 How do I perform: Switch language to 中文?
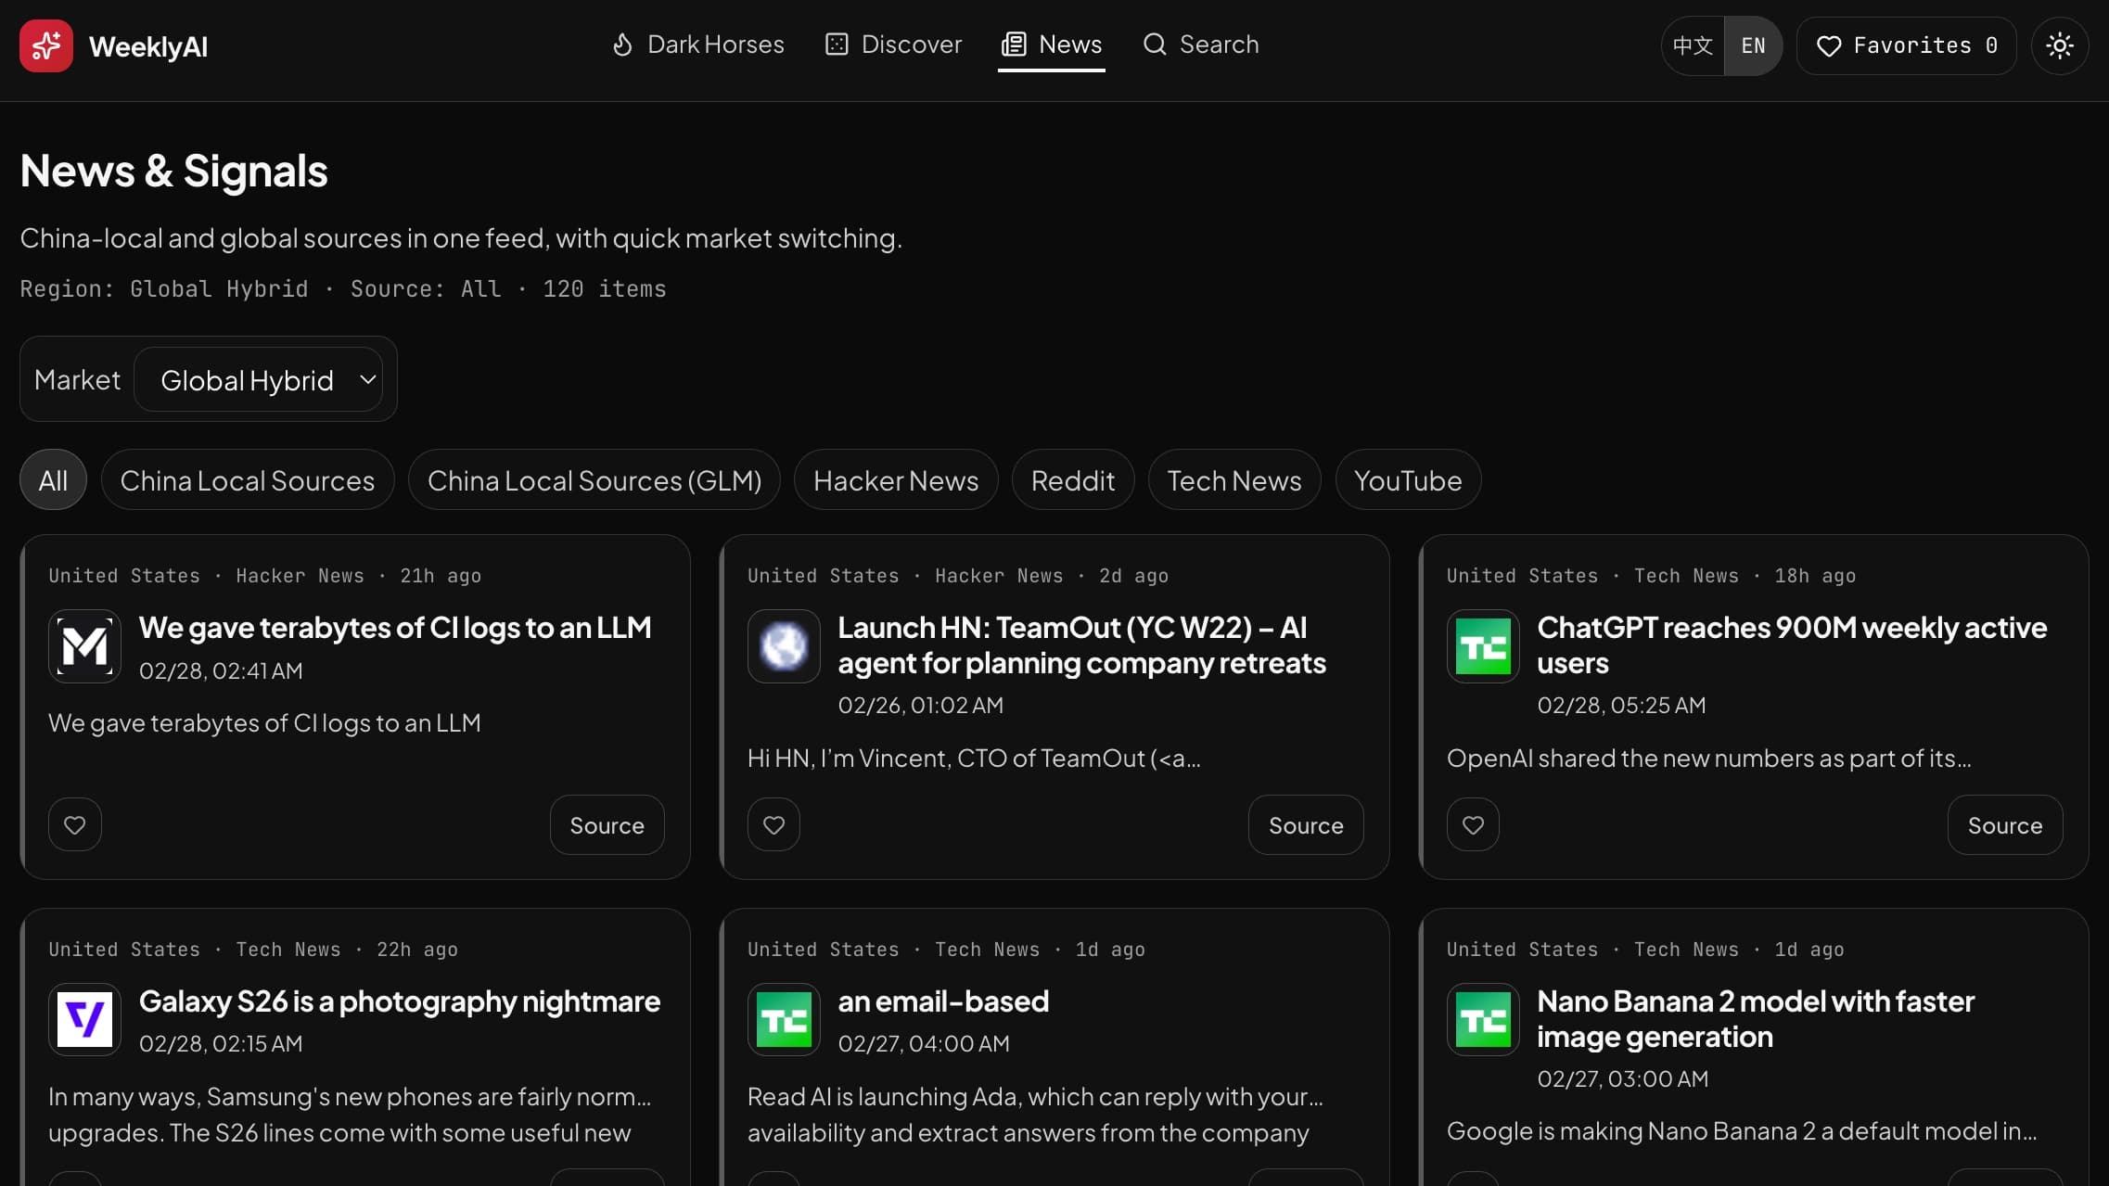click(1692, 45)
